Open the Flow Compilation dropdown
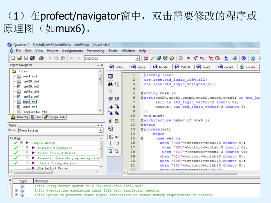 tap(101, 130)
